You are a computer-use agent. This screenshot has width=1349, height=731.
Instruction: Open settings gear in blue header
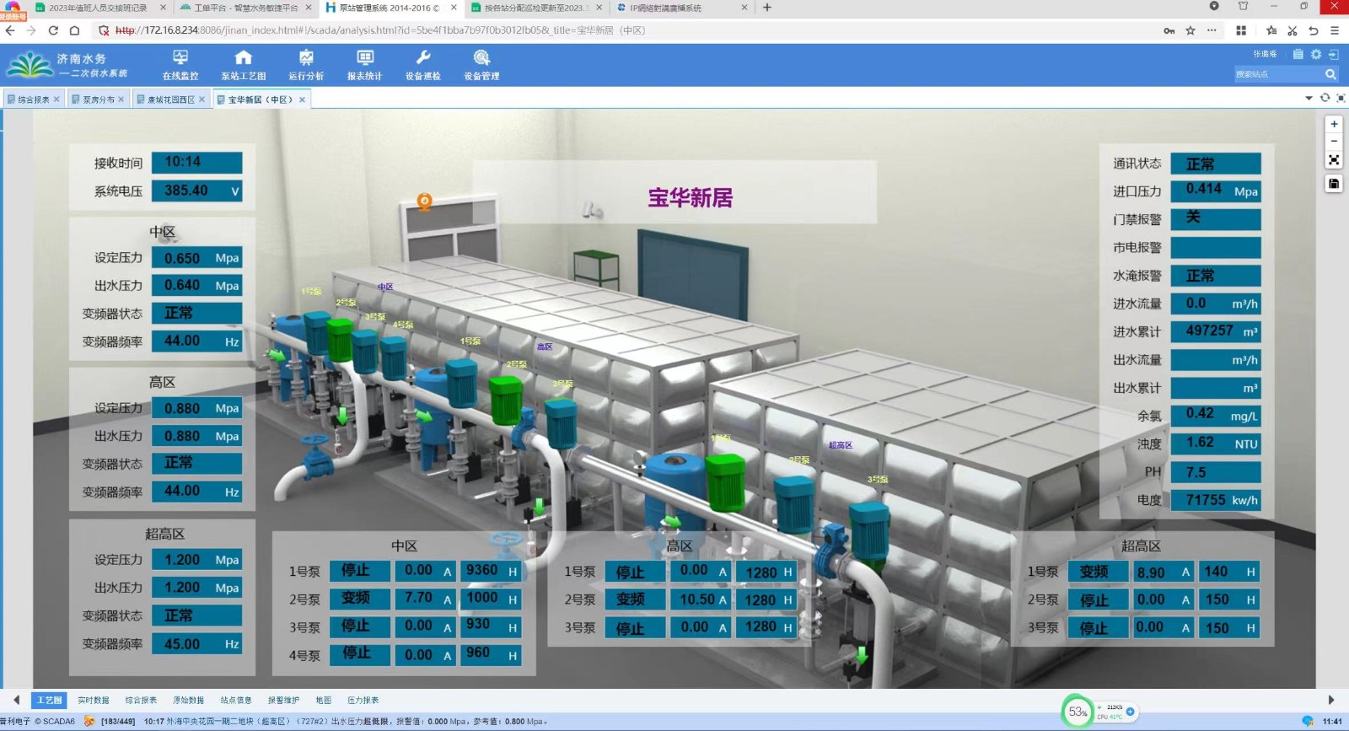(1316, 54)
